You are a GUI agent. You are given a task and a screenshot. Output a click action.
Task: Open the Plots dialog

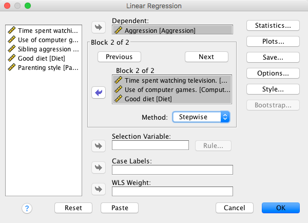click(273, 41)
